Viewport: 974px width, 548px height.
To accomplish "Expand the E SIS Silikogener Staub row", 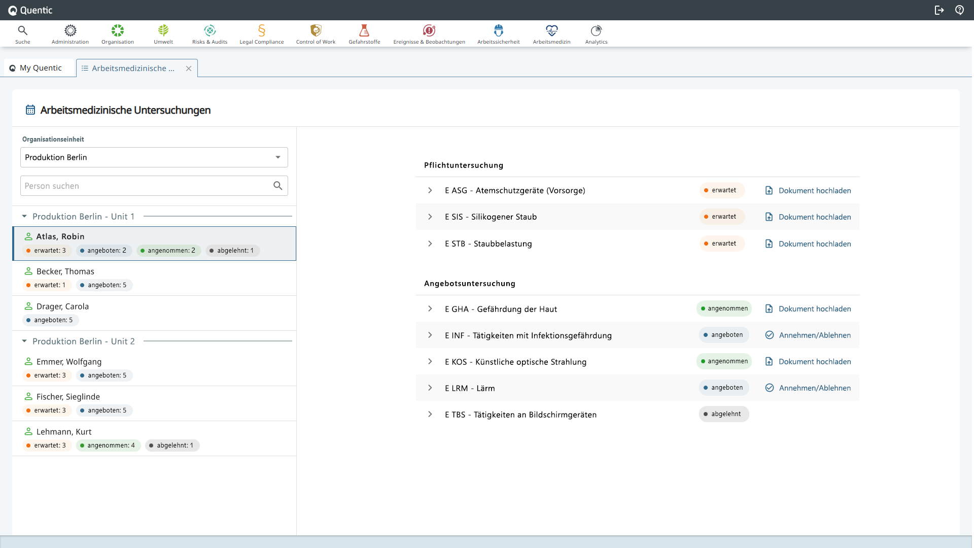I will pyautogui.click(x=430, y=217).
